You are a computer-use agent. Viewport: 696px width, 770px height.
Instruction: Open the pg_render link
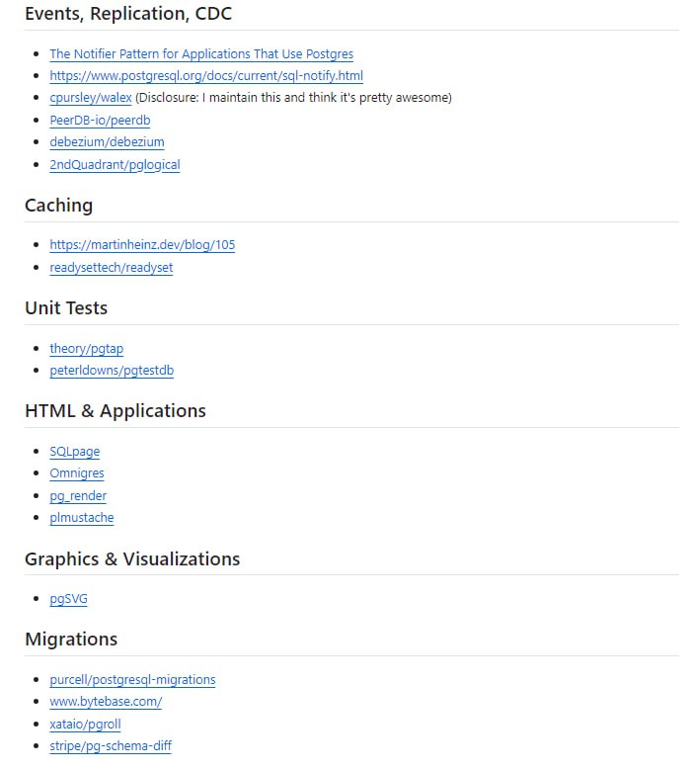click(77, 496)
